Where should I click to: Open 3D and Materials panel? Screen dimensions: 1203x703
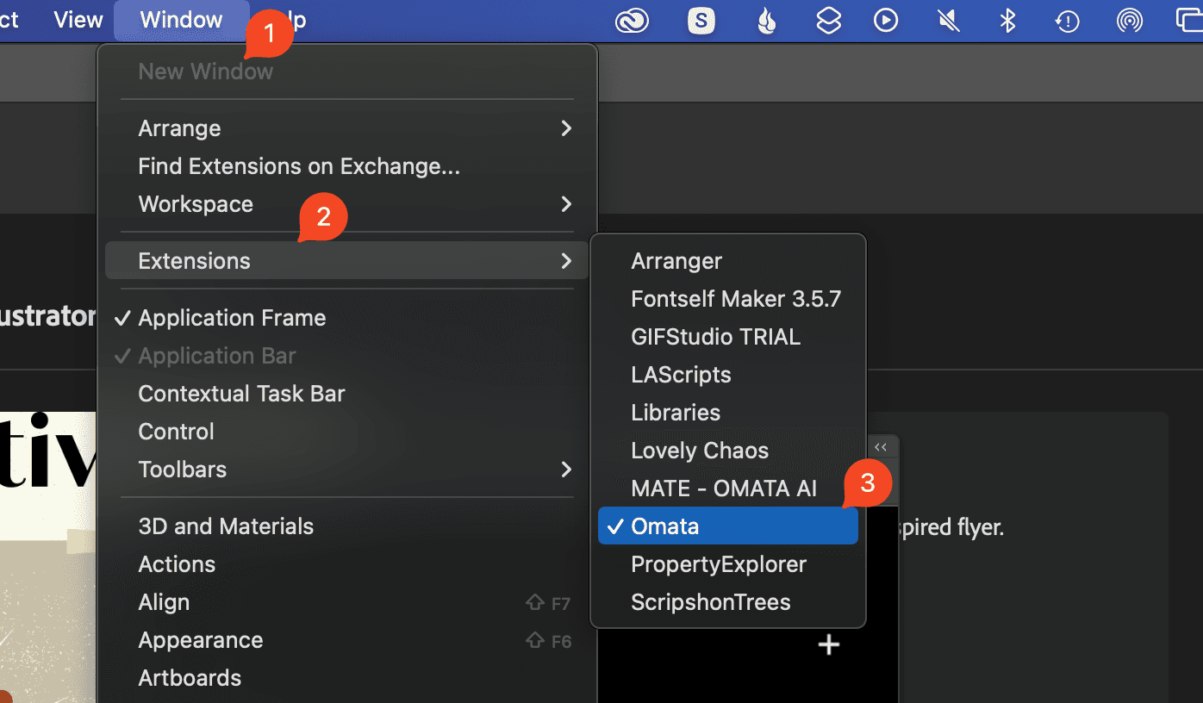pos(347,526)
